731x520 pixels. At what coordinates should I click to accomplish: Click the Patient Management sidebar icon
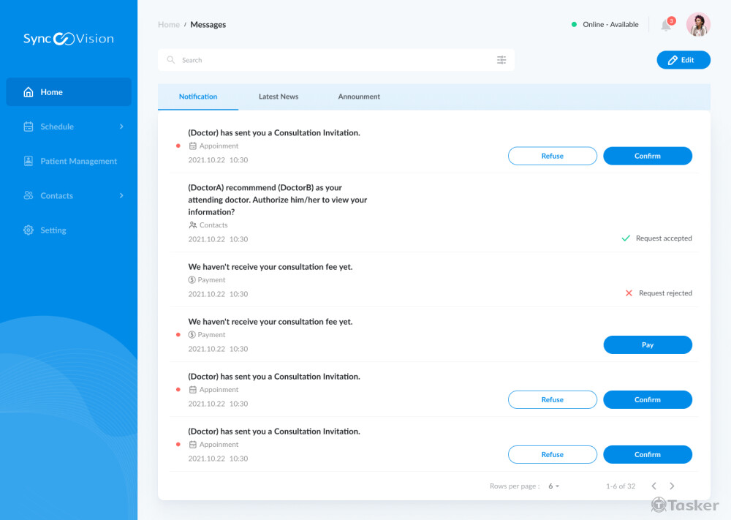tap(29, 161)
